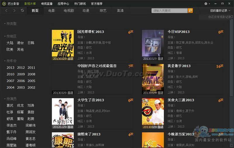Open title 我是歌手2013

(179, 66)
